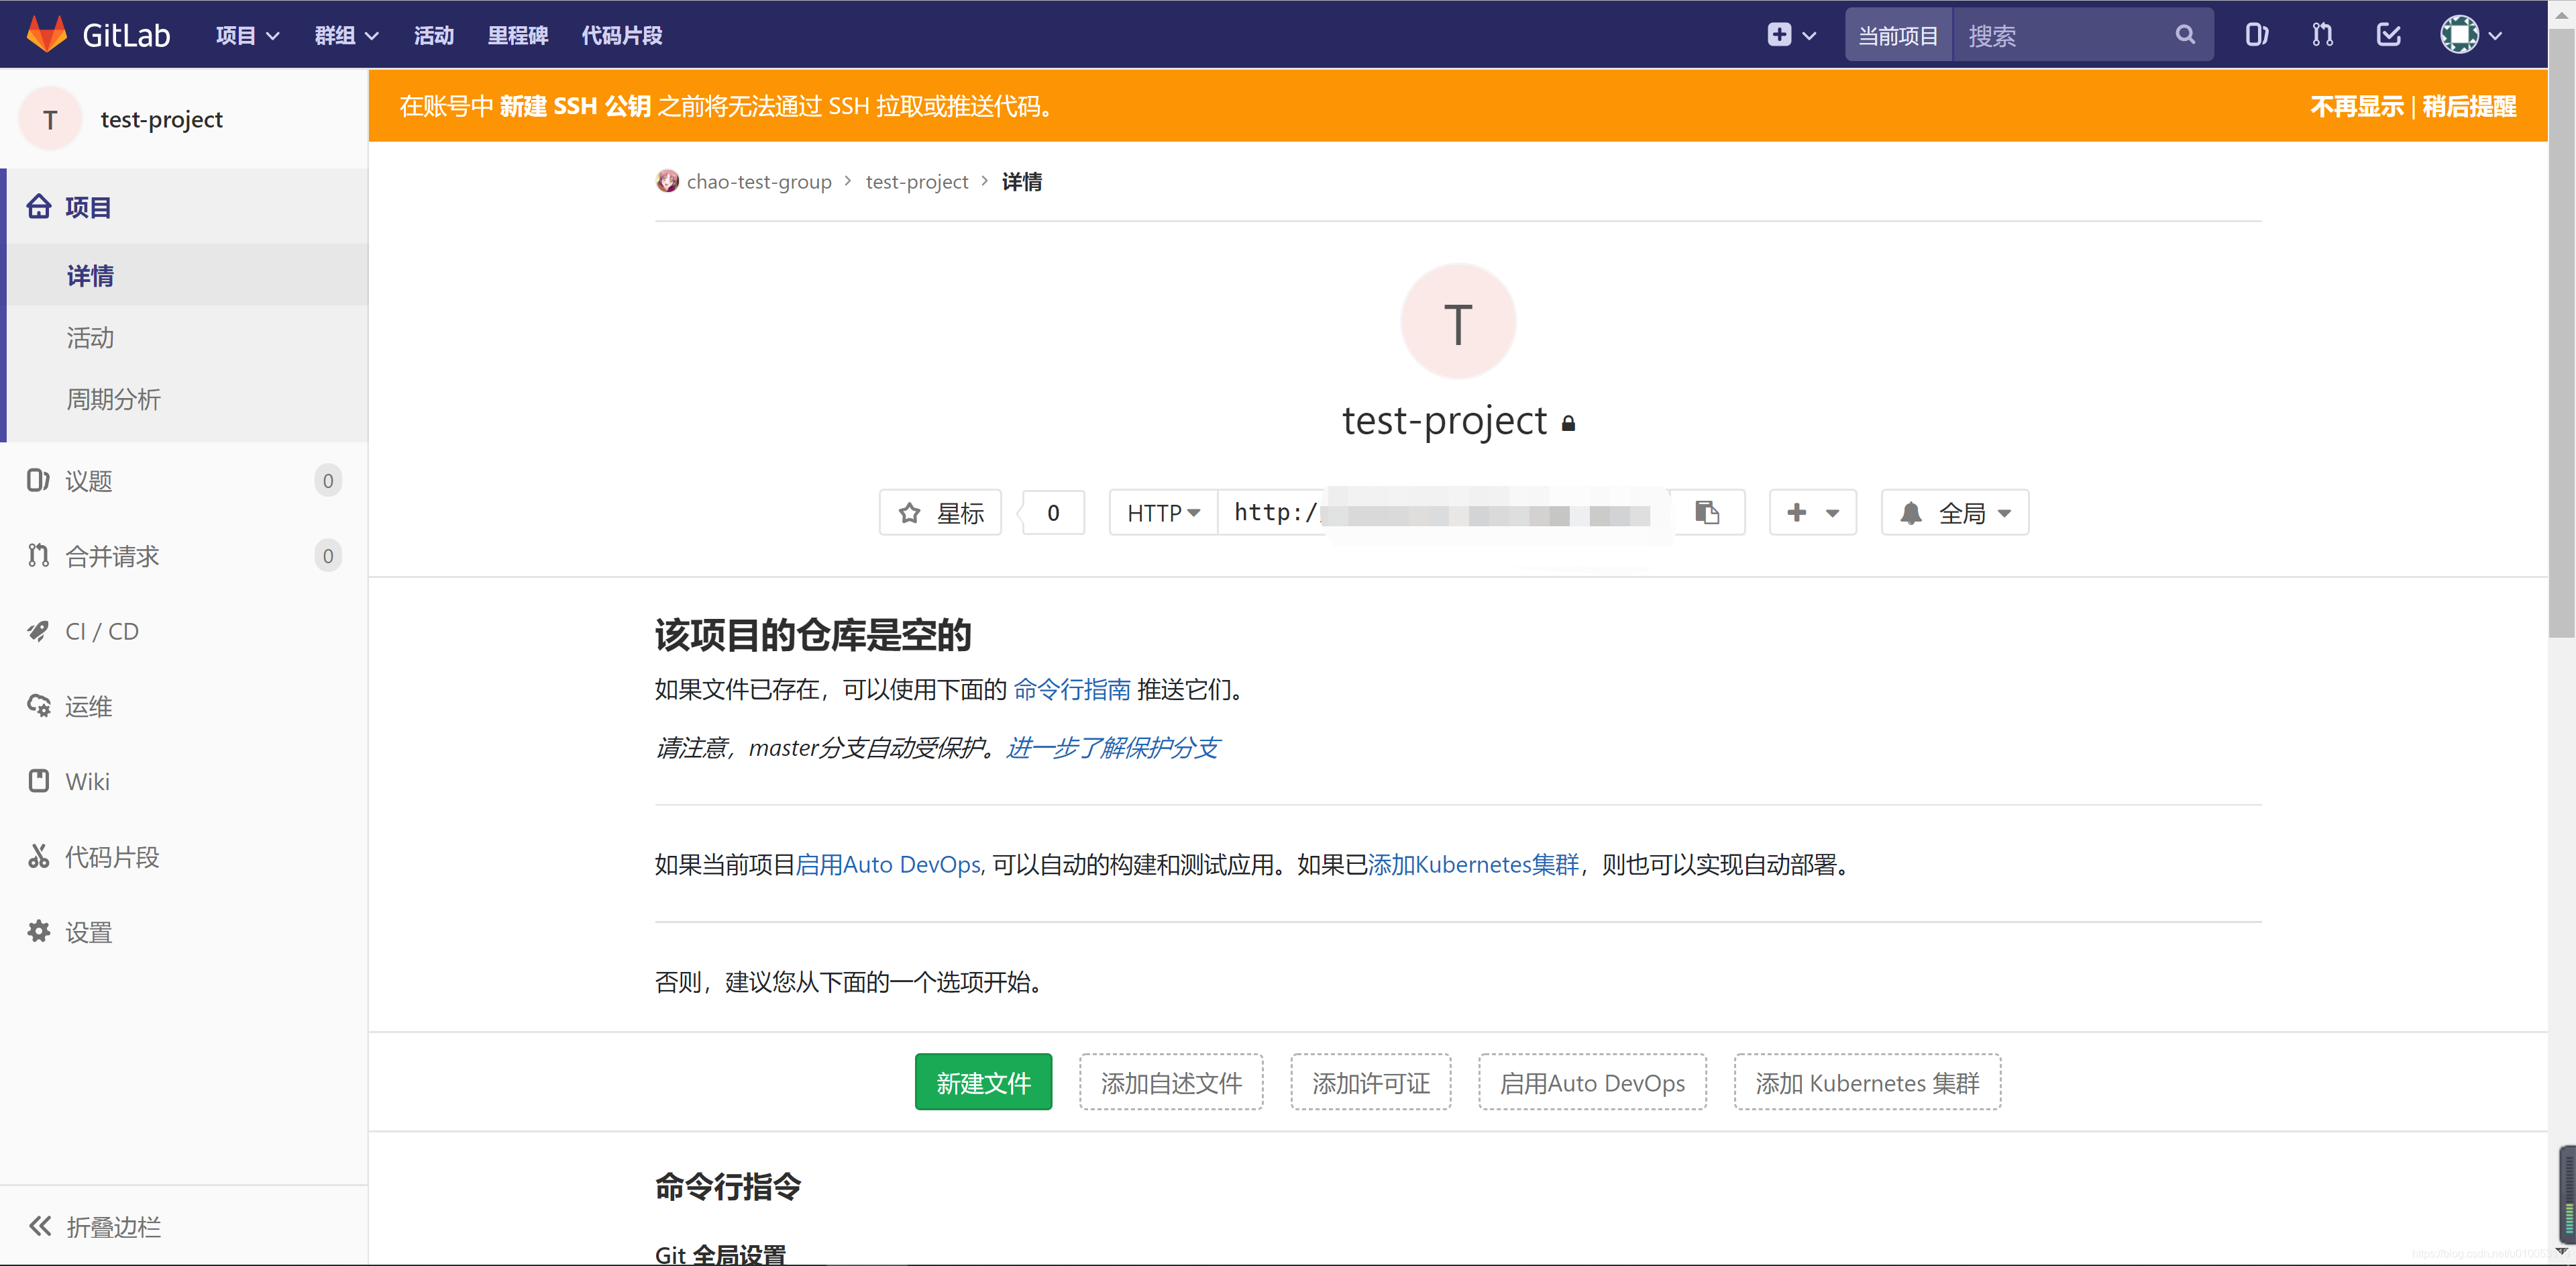Select 详情 in the sidebar submenu
This screenshot has height=1266, width=2576.
(186, 275)
